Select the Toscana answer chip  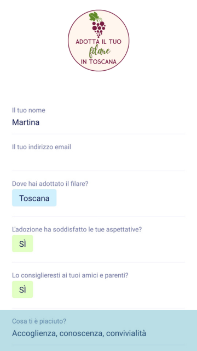pyautogui.click(x=34, y=198)
